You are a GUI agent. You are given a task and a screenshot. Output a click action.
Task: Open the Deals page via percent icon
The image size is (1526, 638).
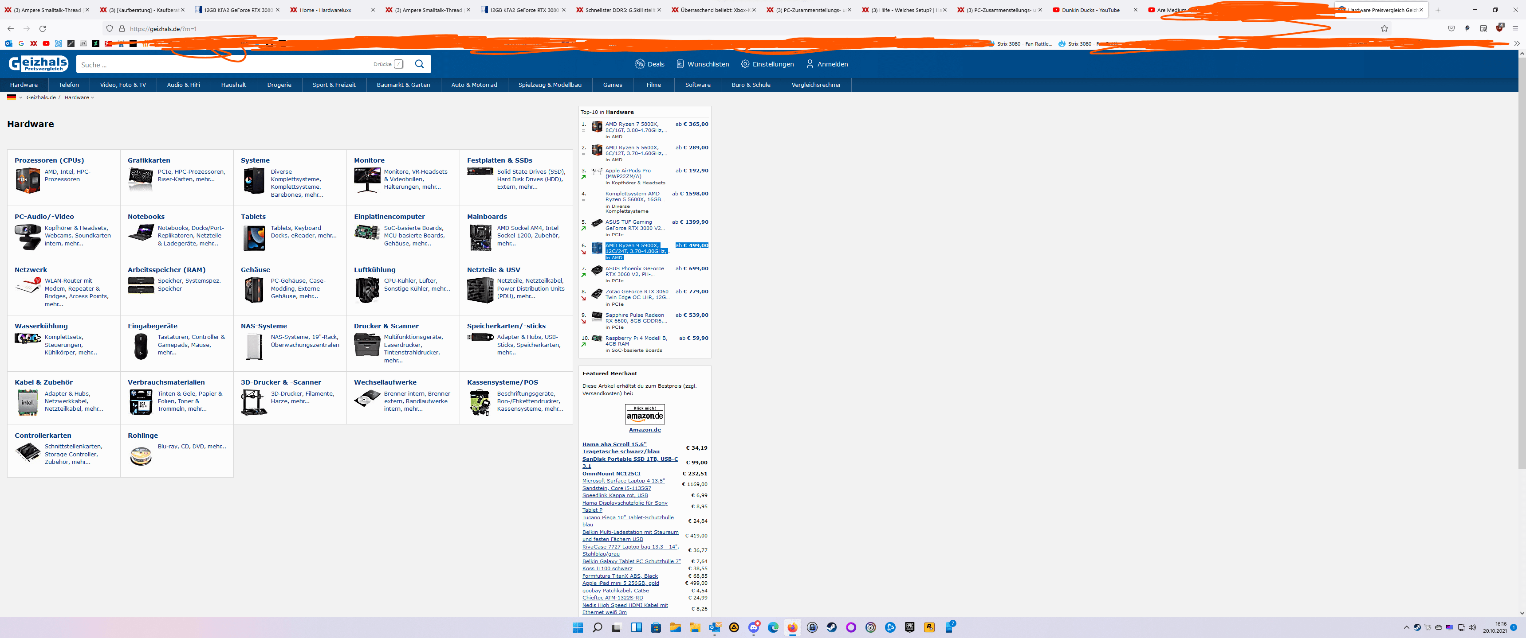pyautogui.click(x=650, y=64)
